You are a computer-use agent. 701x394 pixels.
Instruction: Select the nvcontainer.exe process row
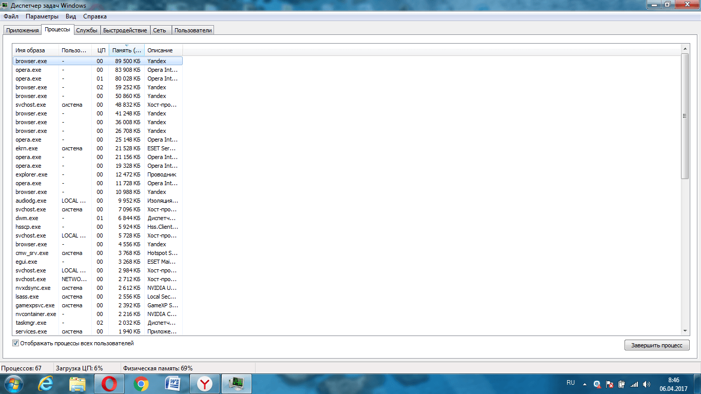tap(98, 314)
